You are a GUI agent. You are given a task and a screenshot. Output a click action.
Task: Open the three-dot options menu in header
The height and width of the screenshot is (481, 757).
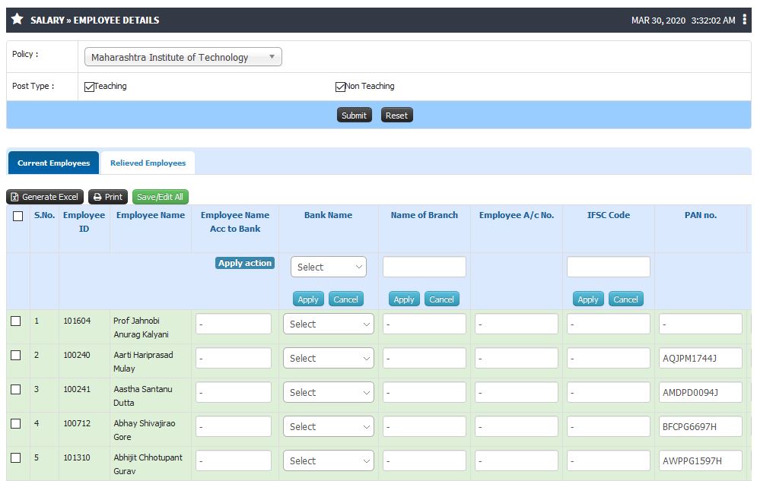point(745,19)
